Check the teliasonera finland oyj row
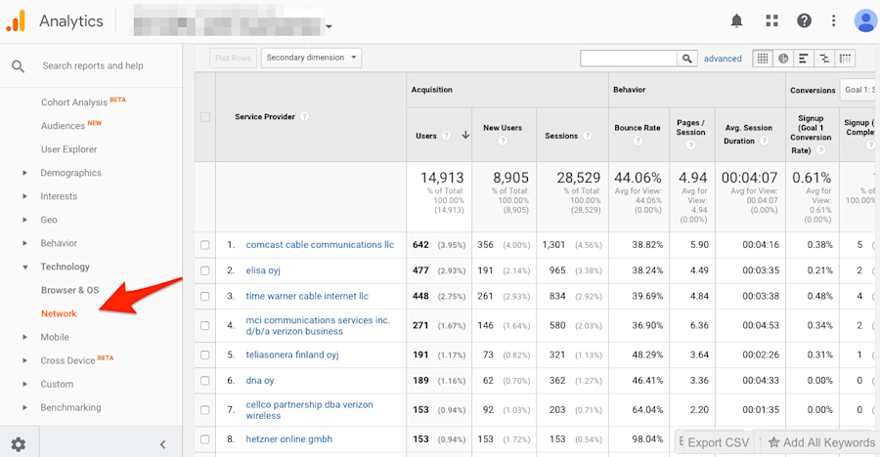The image size is (880, 457). tap(205, 354)
